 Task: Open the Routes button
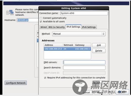tap(99, 83)
